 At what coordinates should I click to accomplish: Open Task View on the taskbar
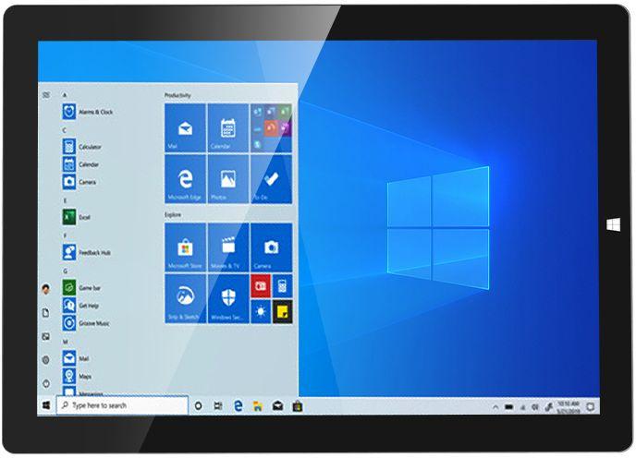point(218,405)
